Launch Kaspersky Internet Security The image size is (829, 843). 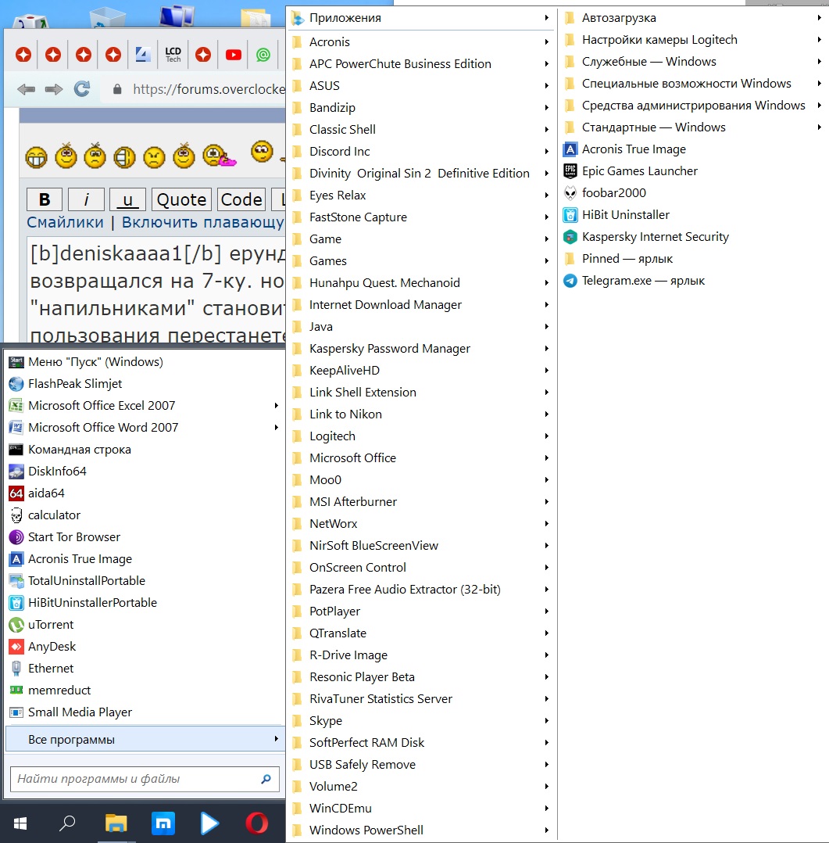click(x=692, y=236)
